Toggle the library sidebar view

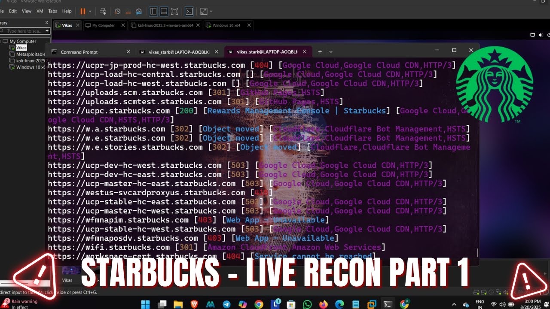[153, 12]
